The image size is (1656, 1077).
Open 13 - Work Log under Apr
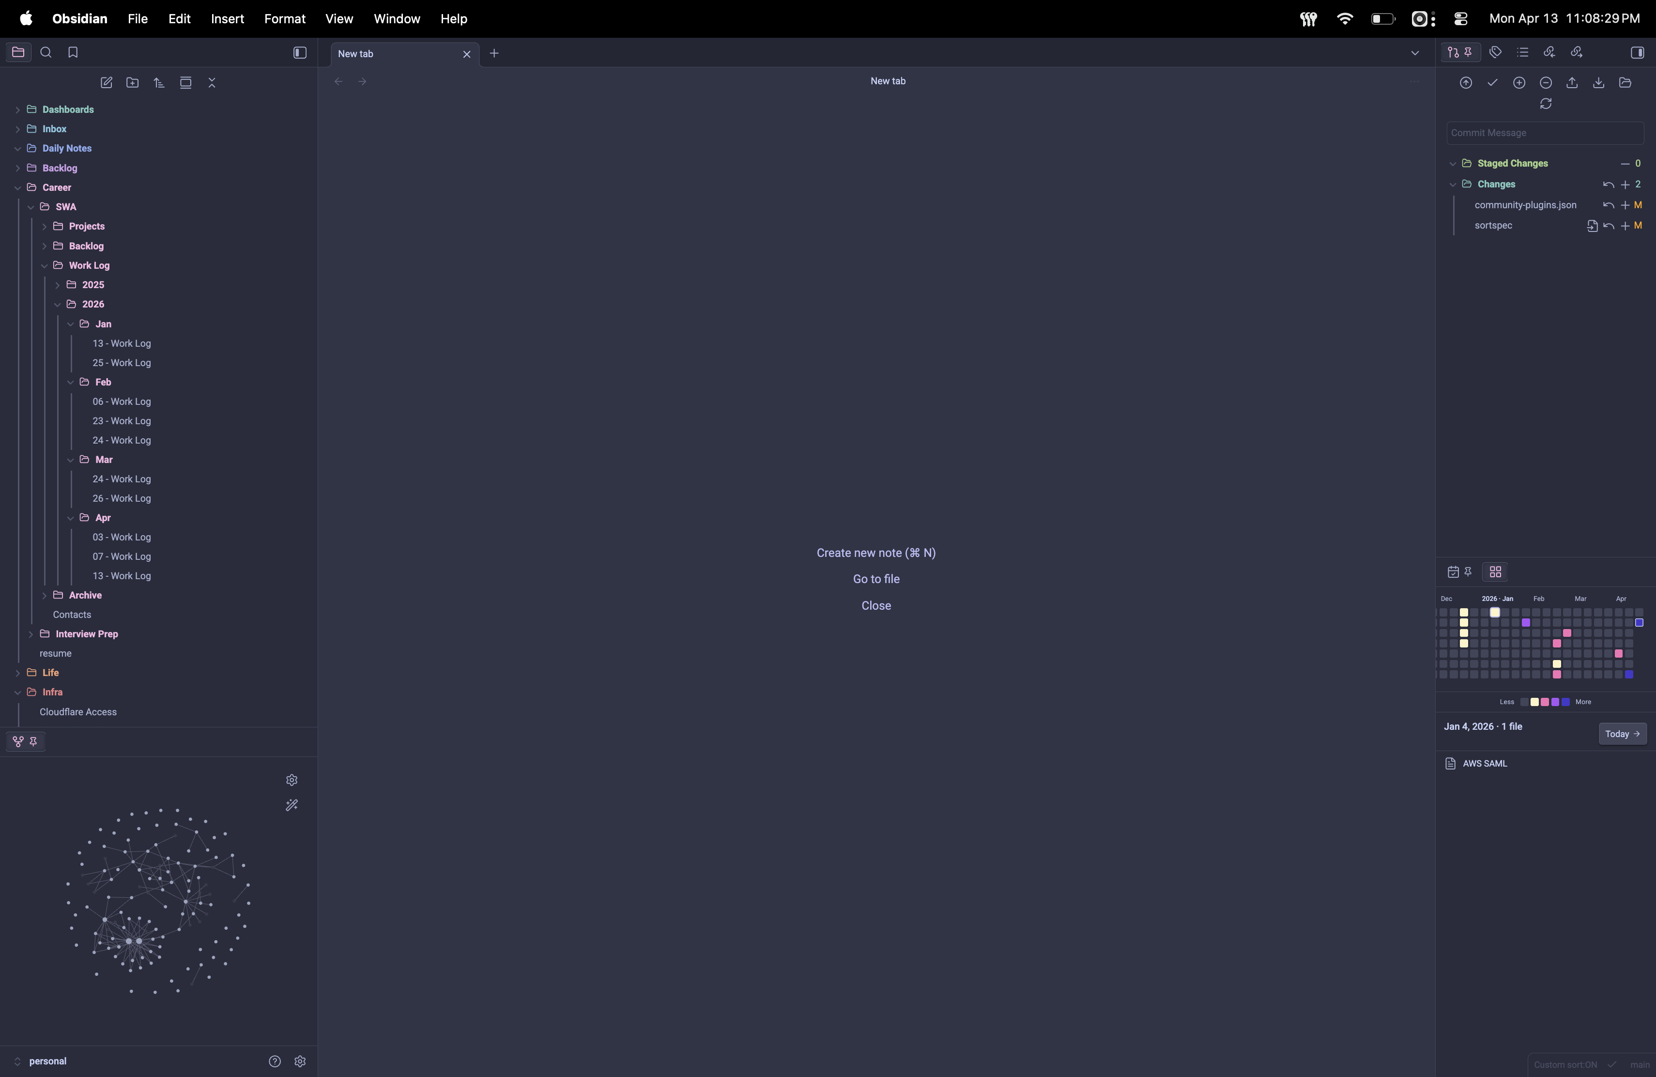(122, 576)
